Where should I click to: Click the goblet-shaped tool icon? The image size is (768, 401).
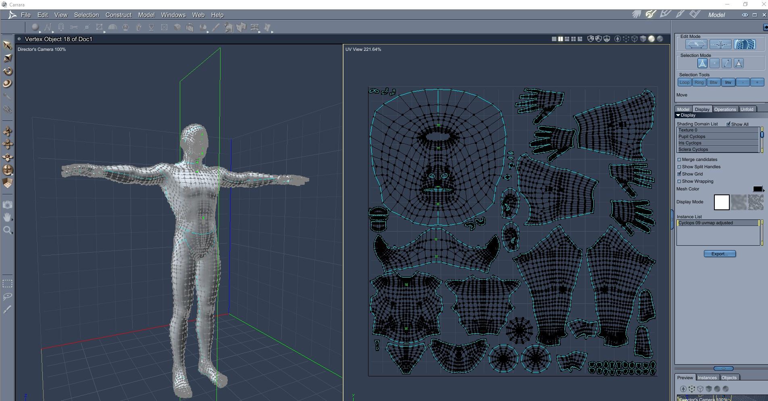(151, 27)
